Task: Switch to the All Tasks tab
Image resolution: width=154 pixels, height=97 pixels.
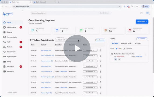Action: [x=138, y=43]
